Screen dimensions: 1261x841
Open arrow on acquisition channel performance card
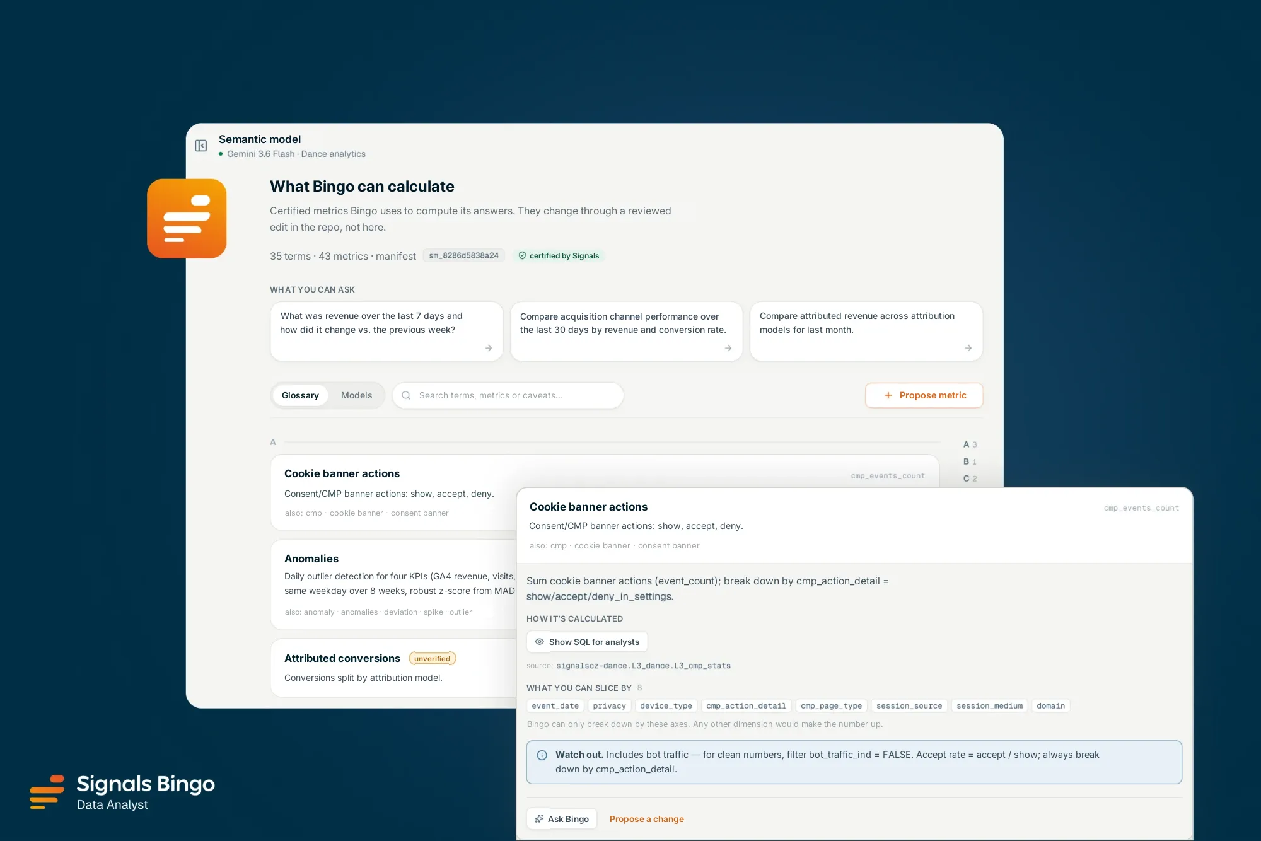click(x=728, y=348)
